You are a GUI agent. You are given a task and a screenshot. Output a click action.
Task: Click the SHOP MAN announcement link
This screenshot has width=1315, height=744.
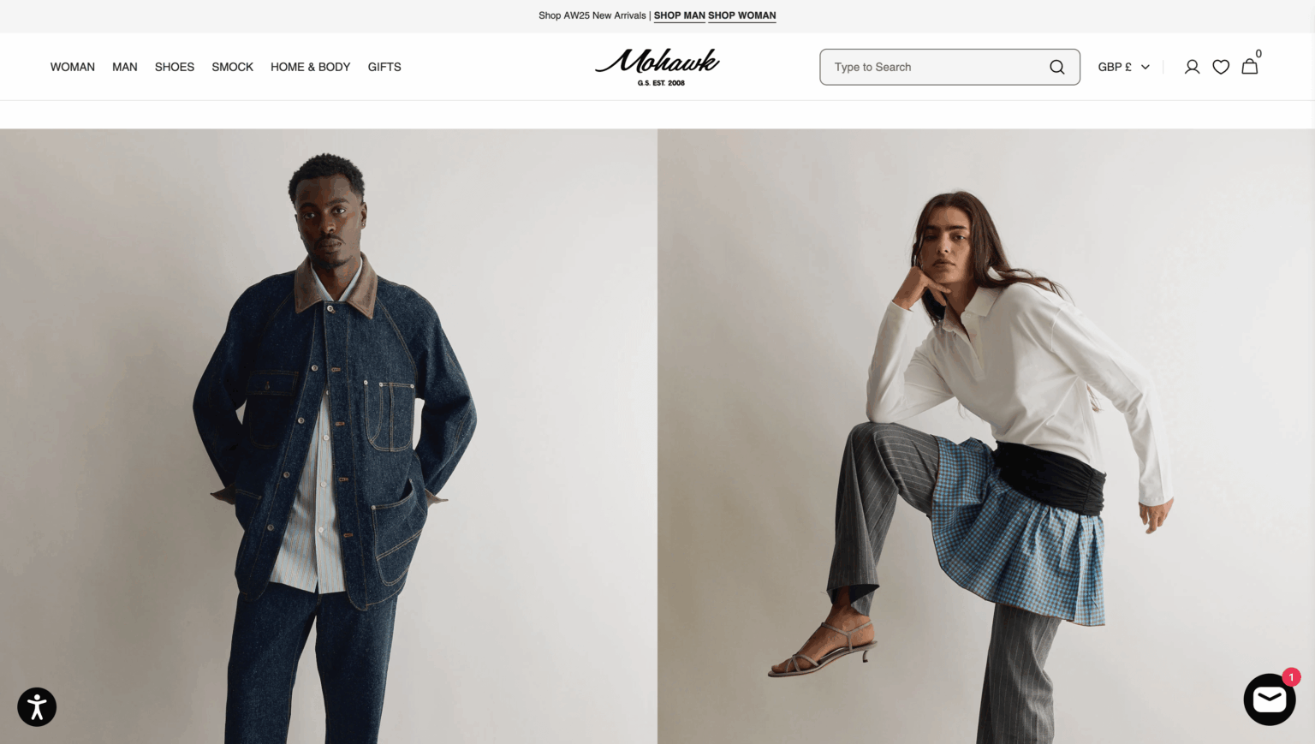680,15
